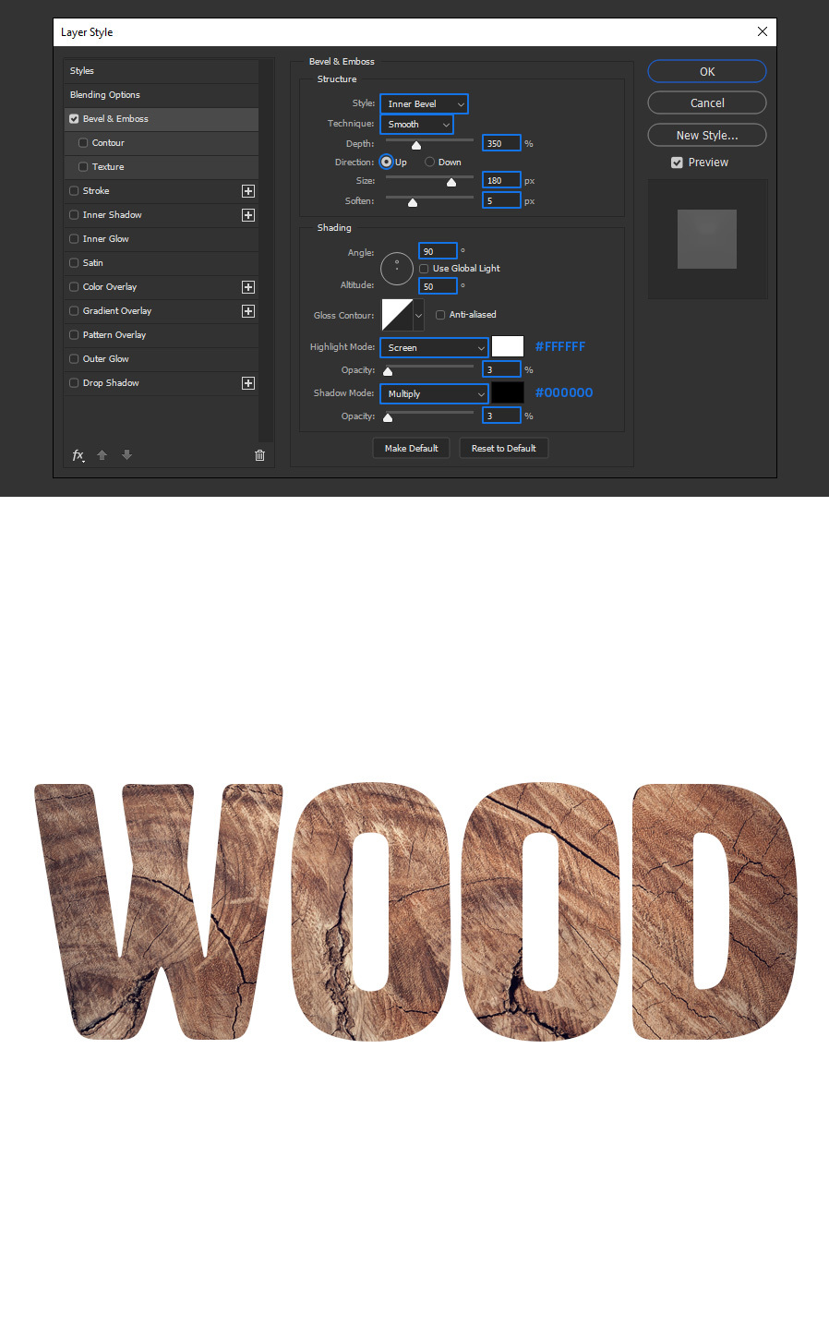This screenshot has width=829, height=1326.
Task: Select the Down direction radio button
Action: click(x=429, y=162)
